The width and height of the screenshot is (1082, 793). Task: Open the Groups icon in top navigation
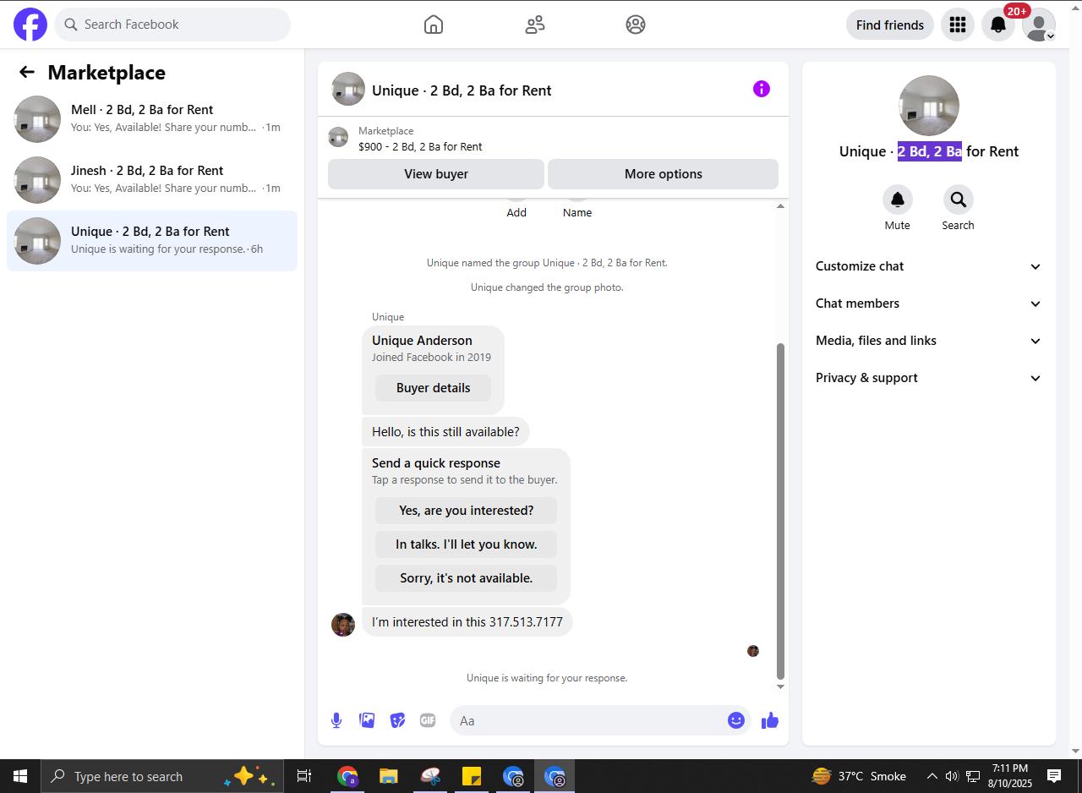tap(636, 25)
